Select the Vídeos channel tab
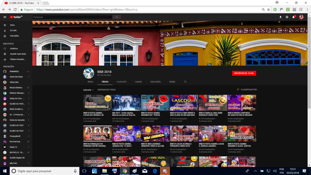Image resolution: width=311 pixels, height=175 pixels. click(x=105, y=82)
